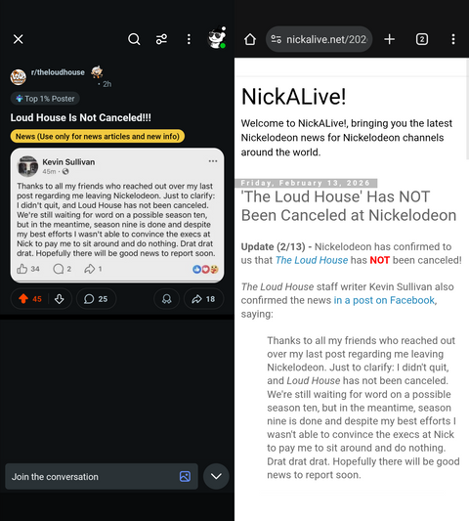
Task: Share the post with 18 shares
Action: click(203, 299)
